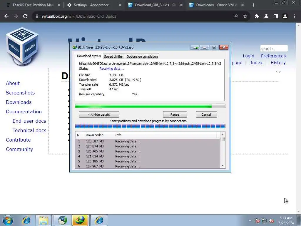Click the blue connections progress bar
The height and width of the screenshot is (226, 301).
pyautogui.click(x=150, y=126)
